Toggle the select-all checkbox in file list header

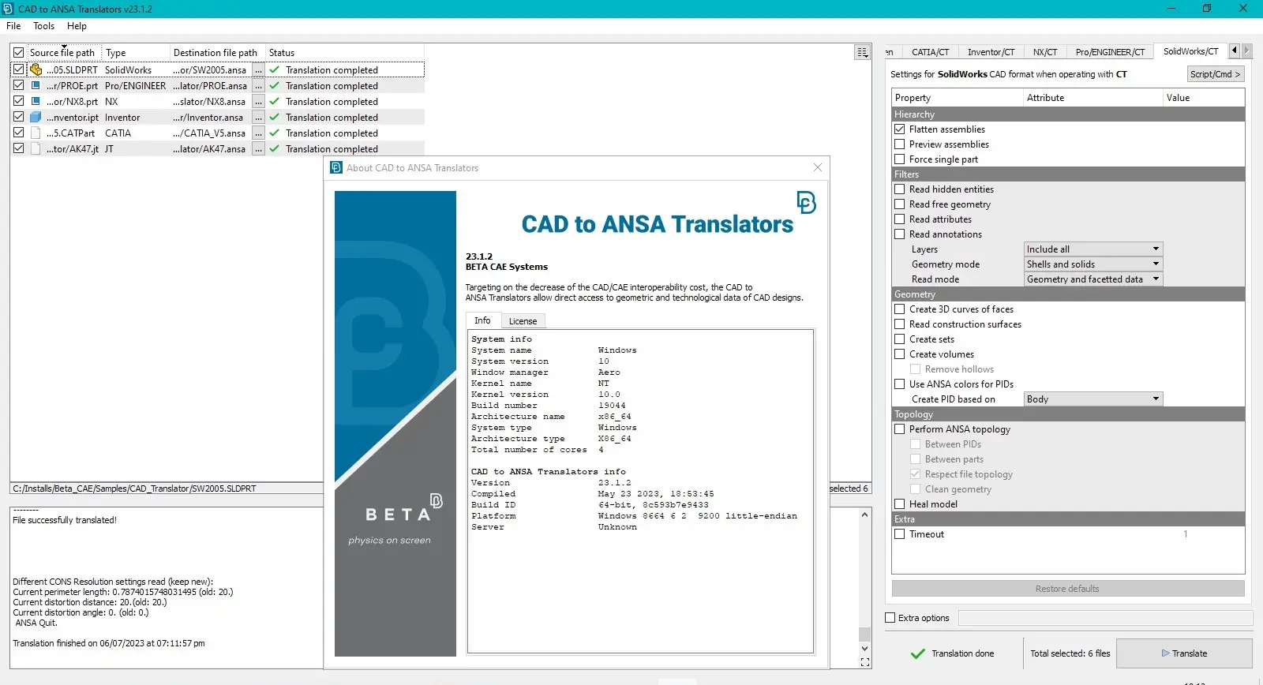pyautogui.click(x=18, y=53)
